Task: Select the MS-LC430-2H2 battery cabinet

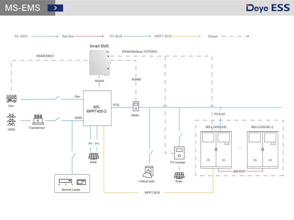Action: [x=216, y=150]
